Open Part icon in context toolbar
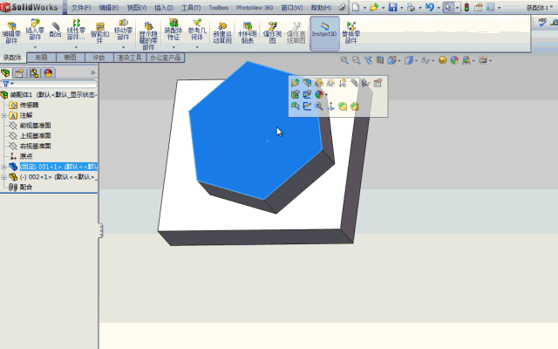This screenshot has height=349, width=558. point(295,83)
